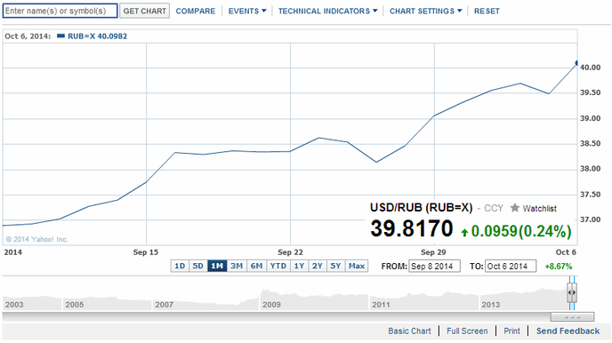Click the FROM date input field
Image resolution: width=612 pixels, height=343 pixels.
(x=434, y=267)
